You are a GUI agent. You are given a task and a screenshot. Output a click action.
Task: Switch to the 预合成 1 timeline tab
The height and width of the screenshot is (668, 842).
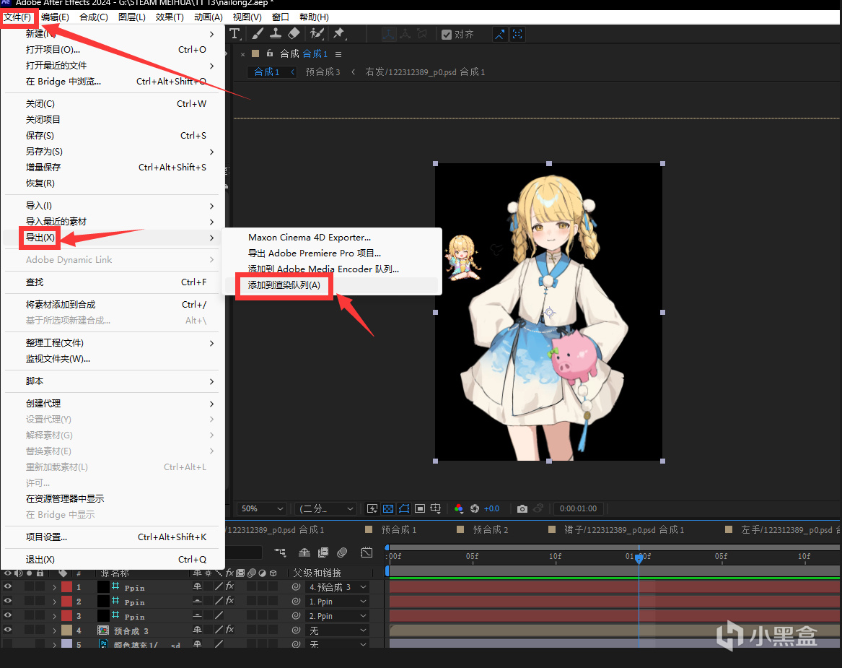click(399, 530)
